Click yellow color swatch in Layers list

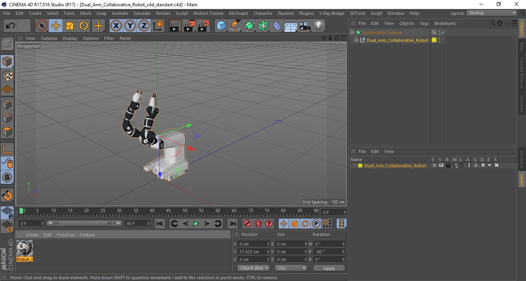pos(360,166)
